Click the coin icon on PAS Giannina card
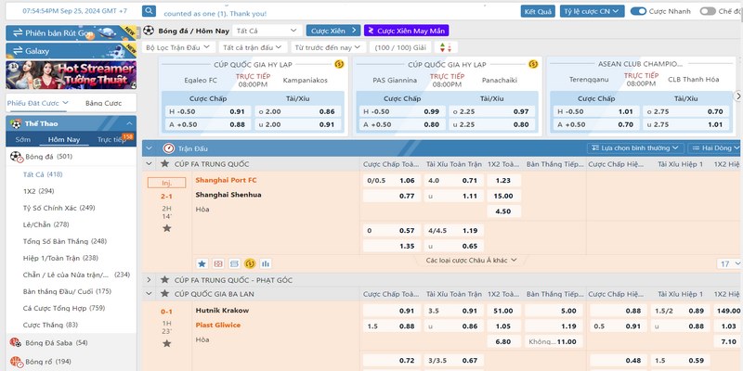Viewport: 743px width, 371px height. [533, 64]
